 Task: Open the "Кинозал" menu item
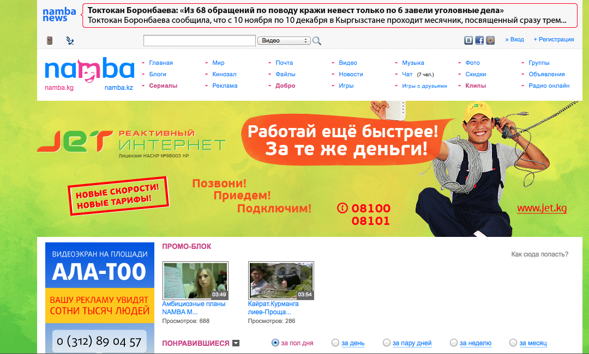coord(224,74)
